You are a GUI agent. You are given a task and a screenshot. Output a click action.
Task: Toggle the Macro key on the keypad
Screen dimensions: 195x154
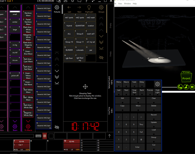pos(126,84)
